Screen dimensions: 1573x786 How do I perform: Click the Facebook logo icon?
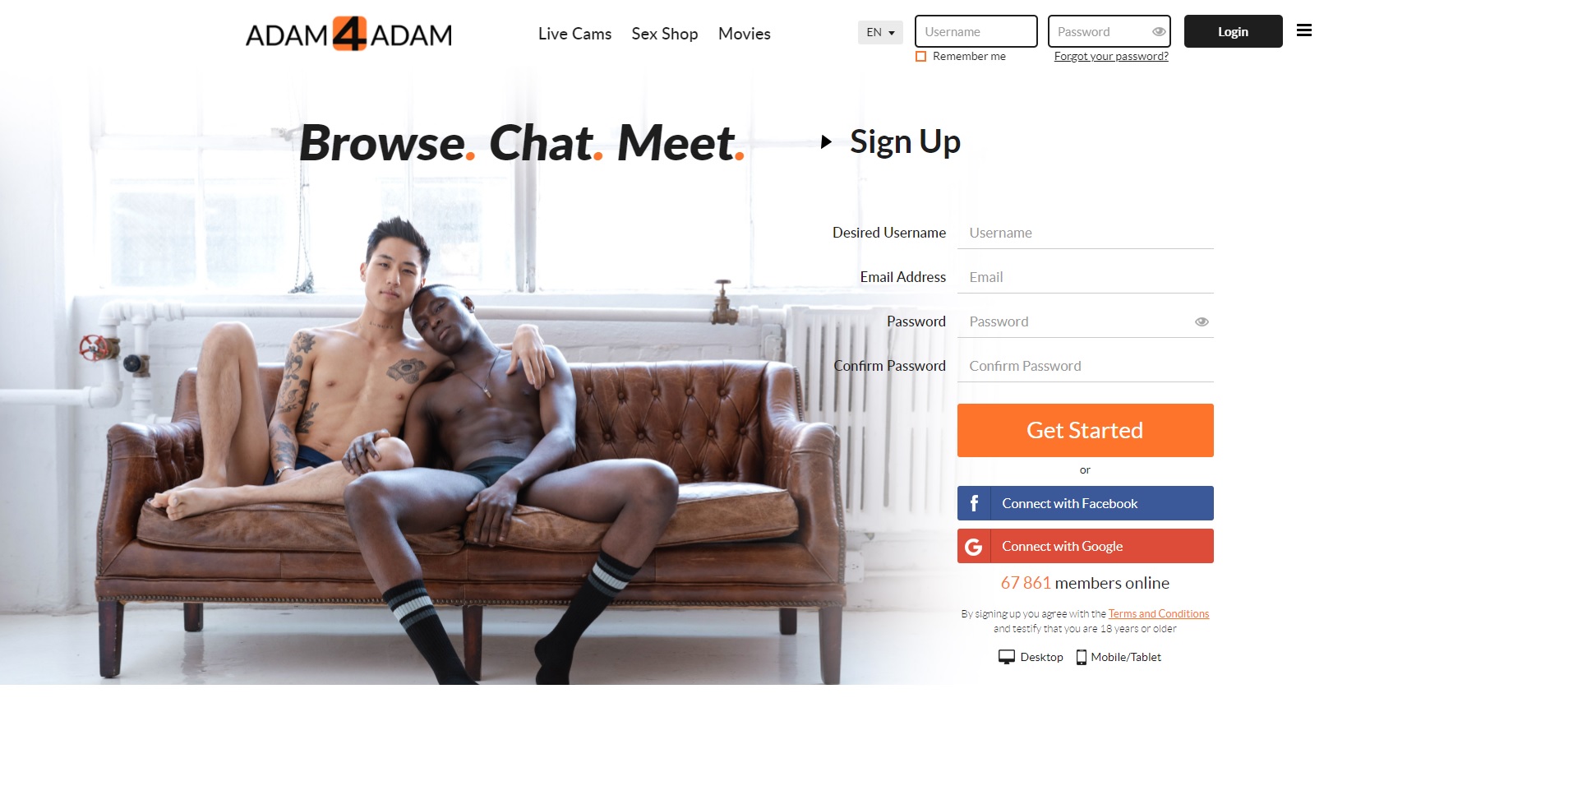click(974, 503)
